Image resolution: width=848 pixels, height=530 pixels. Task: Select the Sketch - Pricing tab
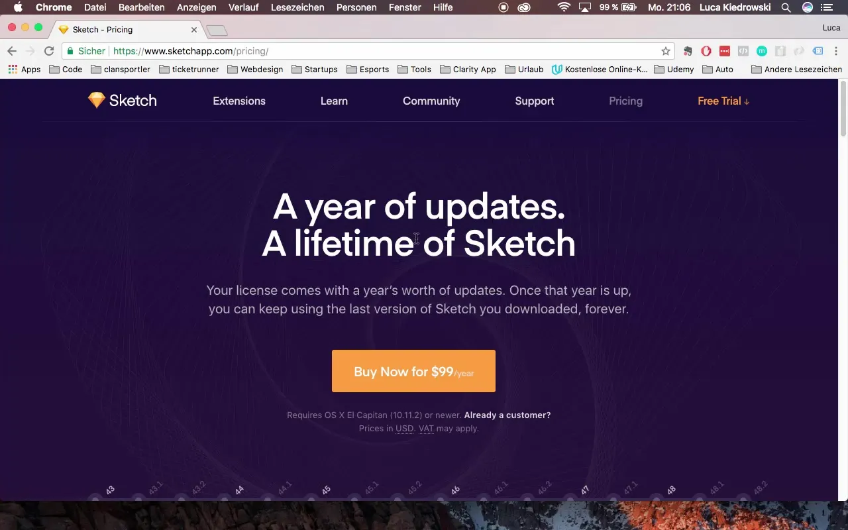point(128,30)
